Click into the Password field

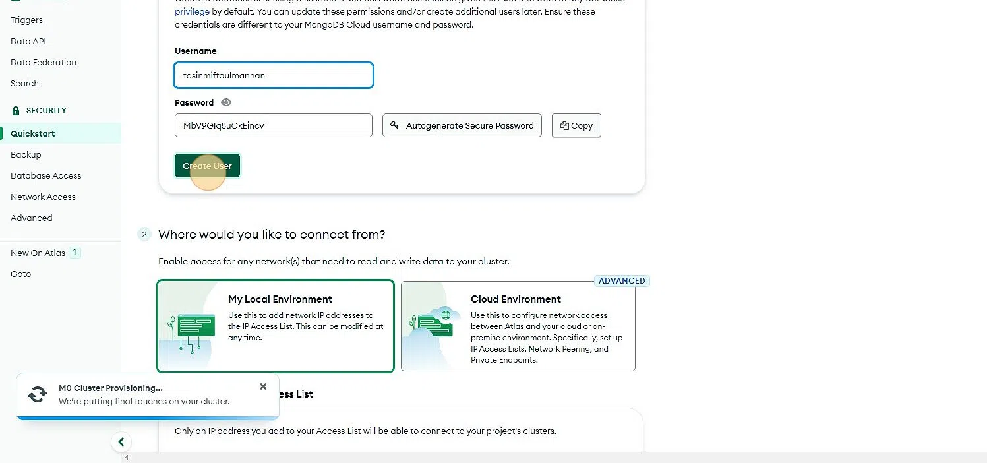click(274, 125)
